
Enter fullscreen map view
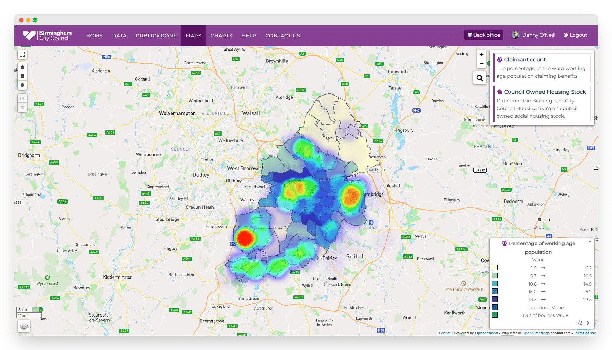click(x=22, y=54)
